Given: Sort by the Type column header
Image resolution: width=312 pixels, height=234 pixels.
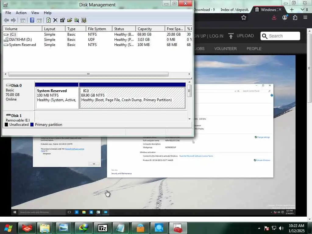Looking at the screenshot, I should [x=76, y=29].
